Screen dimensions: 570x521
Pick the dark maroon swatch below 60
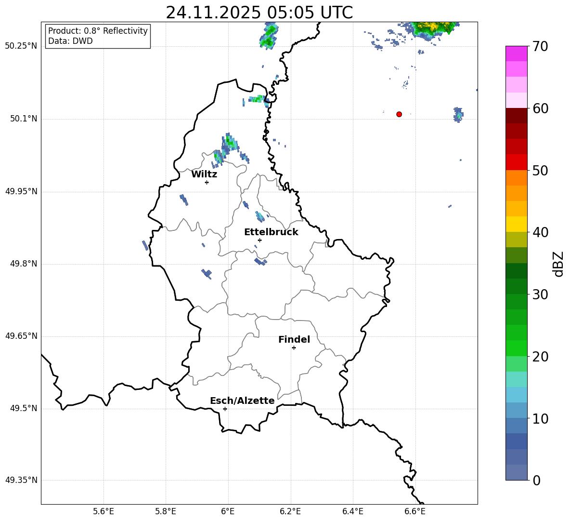coord(517,116)
